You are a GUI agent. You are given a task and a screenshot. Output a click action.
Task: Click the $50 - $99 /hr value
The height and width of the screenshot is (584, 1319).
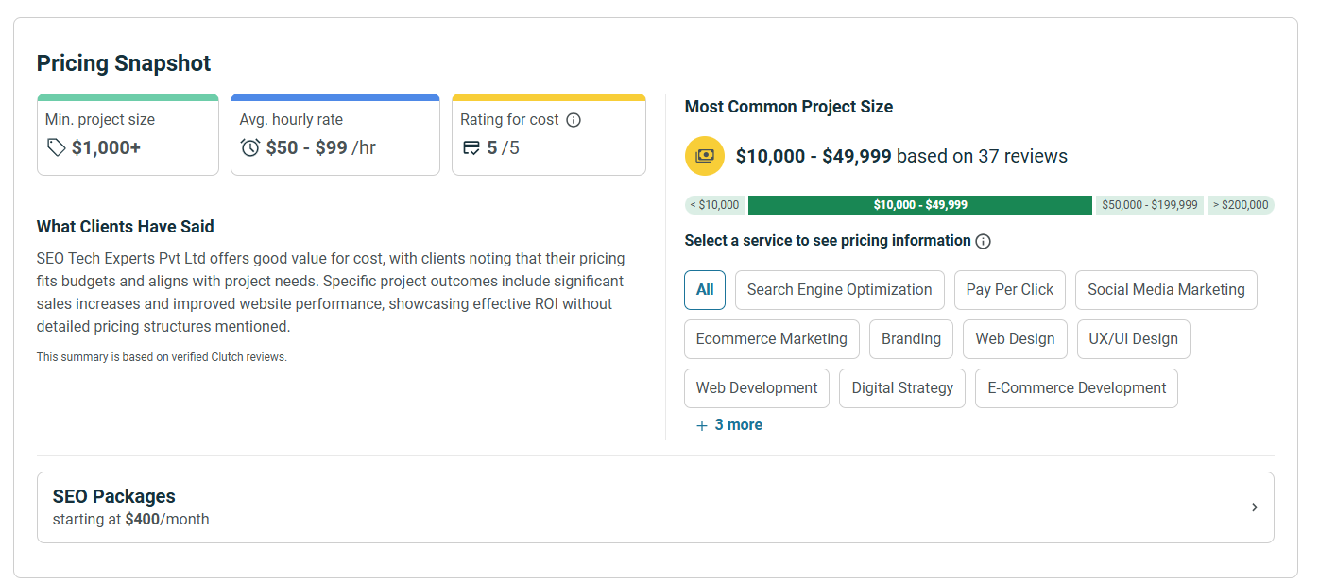click(321, 147)
